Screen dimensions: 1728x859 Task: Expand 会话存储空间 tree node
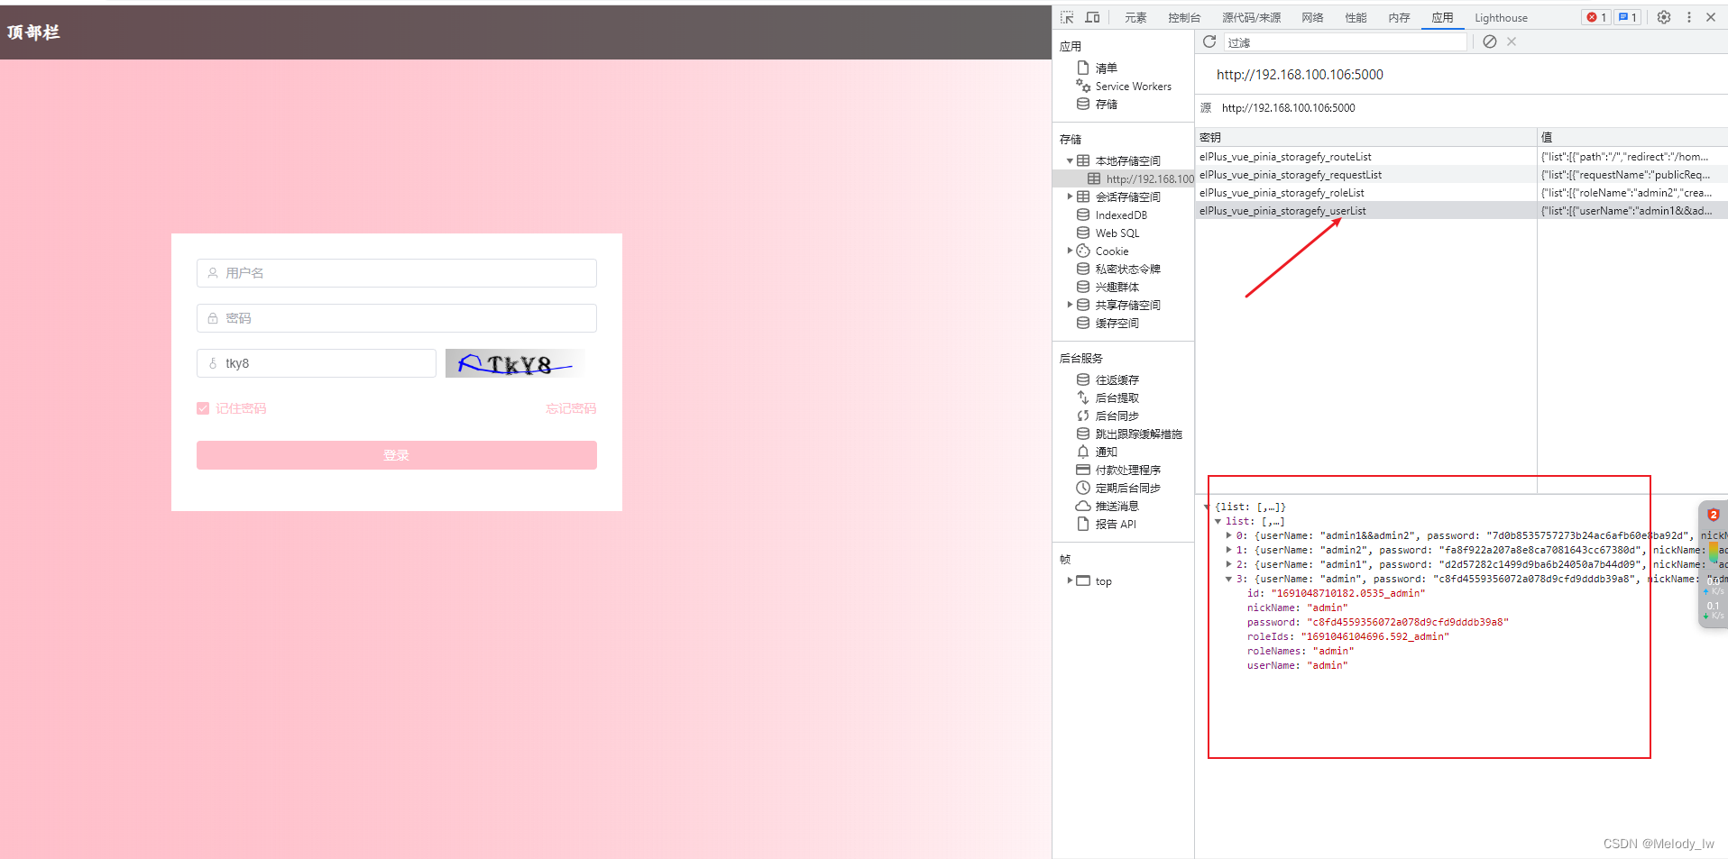pyautogui.click(x=1070, y=196)
